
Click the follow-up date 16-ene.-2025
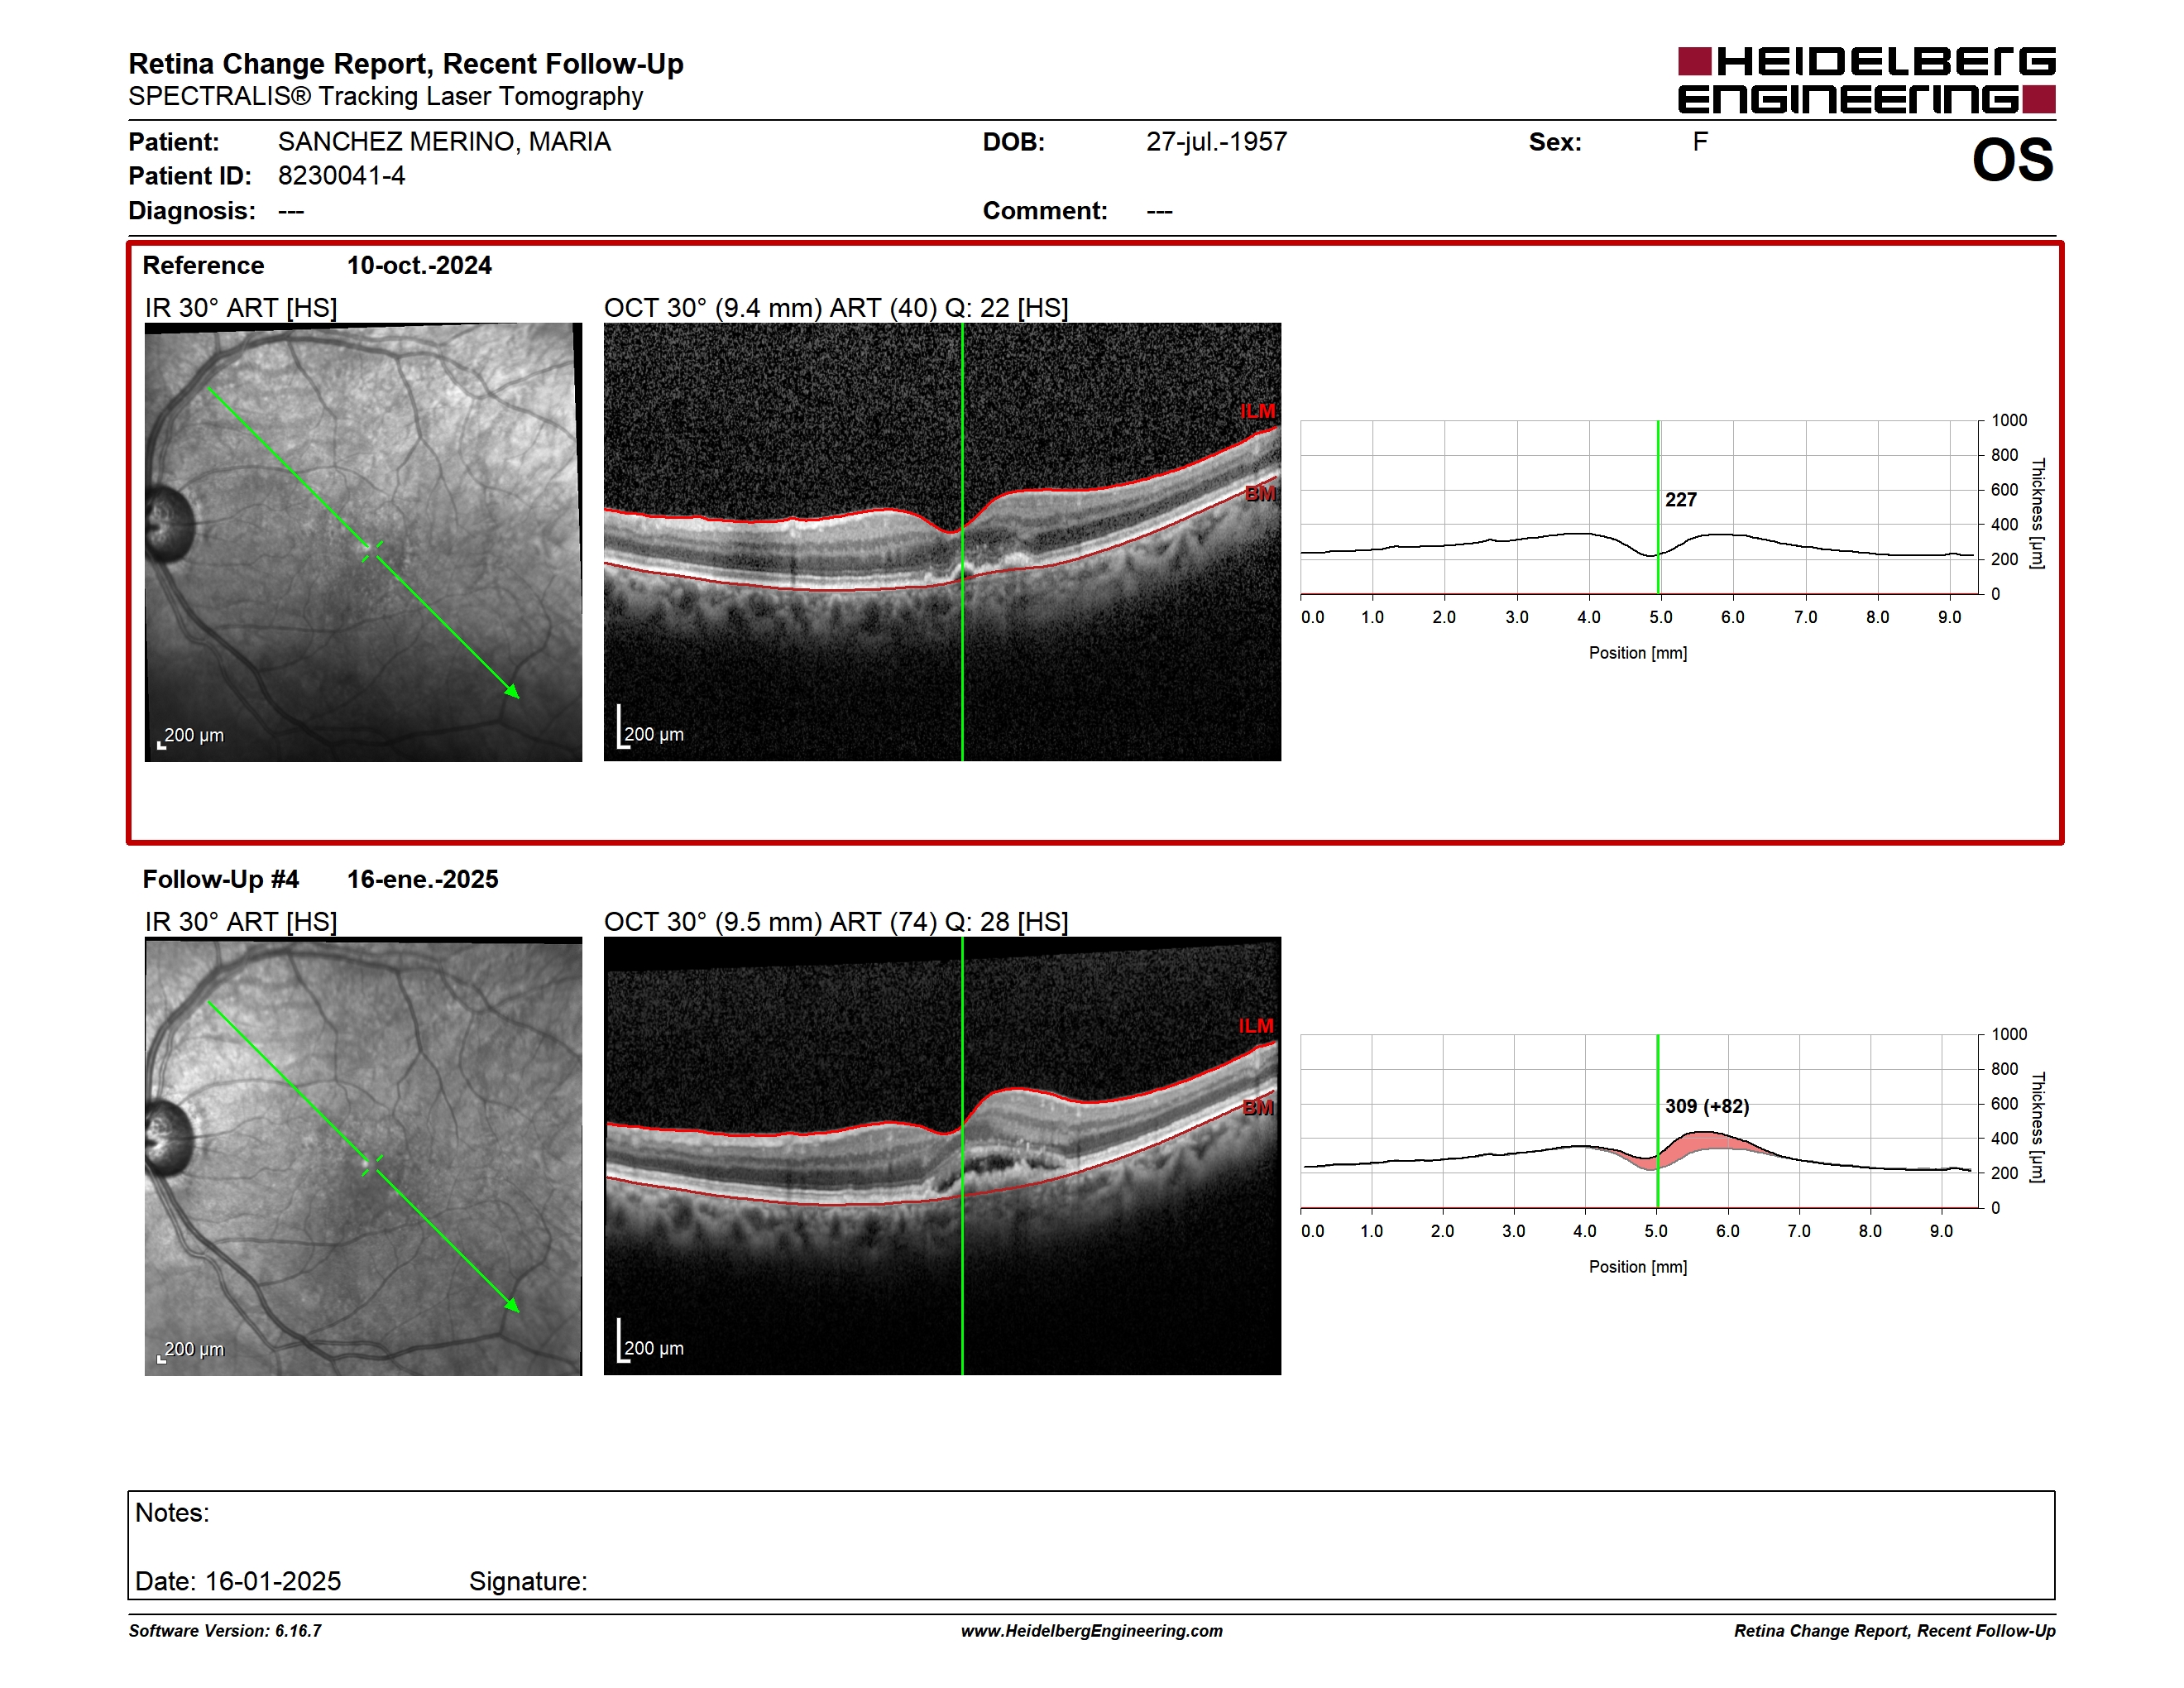click(422, 880)
